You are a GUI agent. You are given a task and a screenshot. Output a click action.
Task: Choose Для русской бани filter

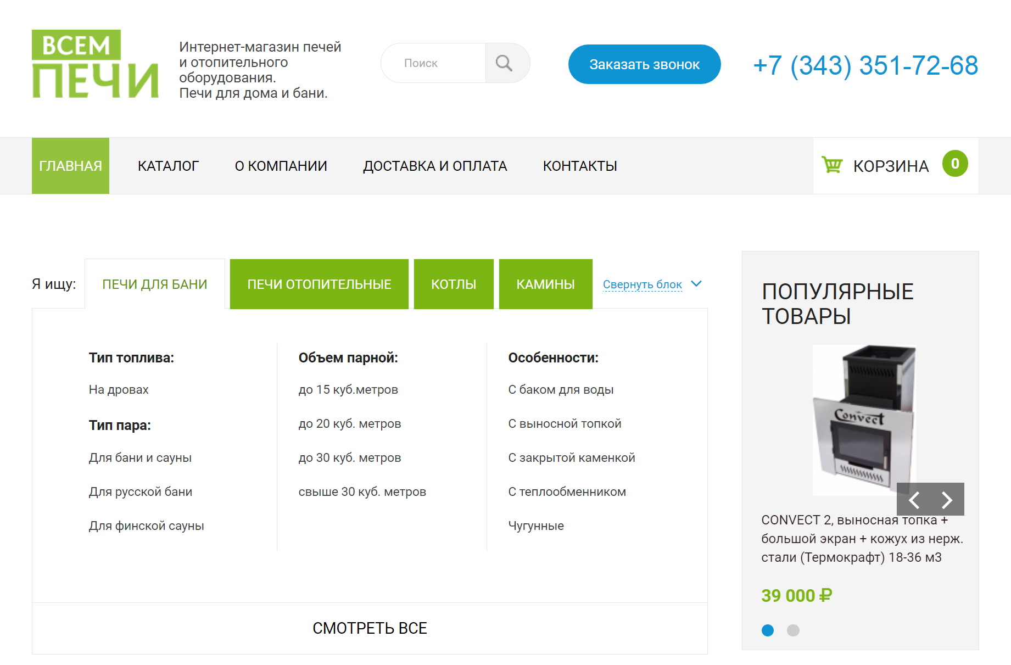point(141,491)
